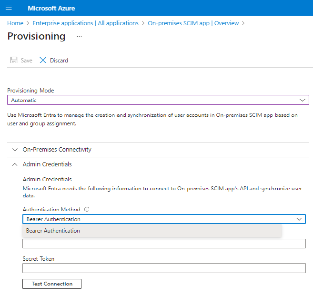
Task: Click the On-Premises Connectivity chevron
Action: (x=15, y=150)
